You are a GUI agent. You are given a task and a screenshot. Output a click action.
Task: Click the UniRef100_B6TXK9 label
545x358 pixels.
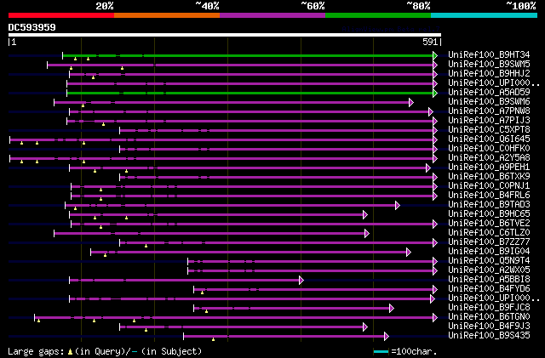[489, 177]
